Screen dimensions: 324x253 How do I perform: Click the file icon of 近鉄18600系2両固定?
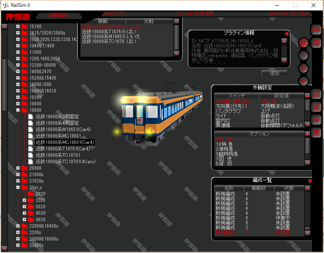[31, 117]
